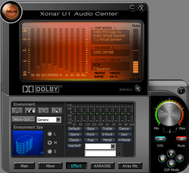Click the "Dolby Virtual Speaker" DSP mode text

point(109,36)
